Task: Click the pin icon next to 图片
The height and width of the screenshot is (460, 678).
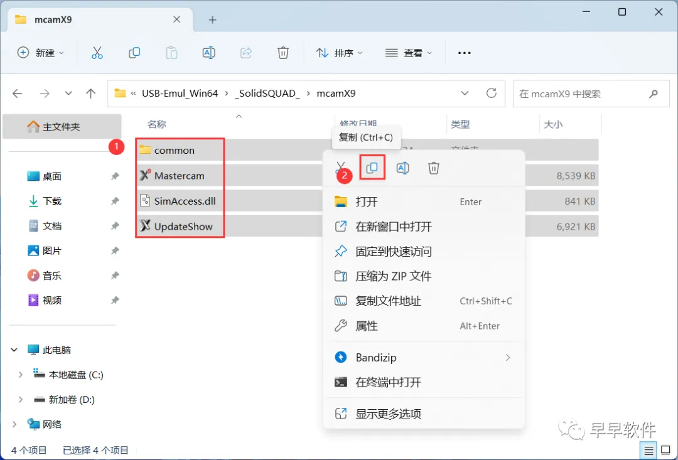Action: 115,250
